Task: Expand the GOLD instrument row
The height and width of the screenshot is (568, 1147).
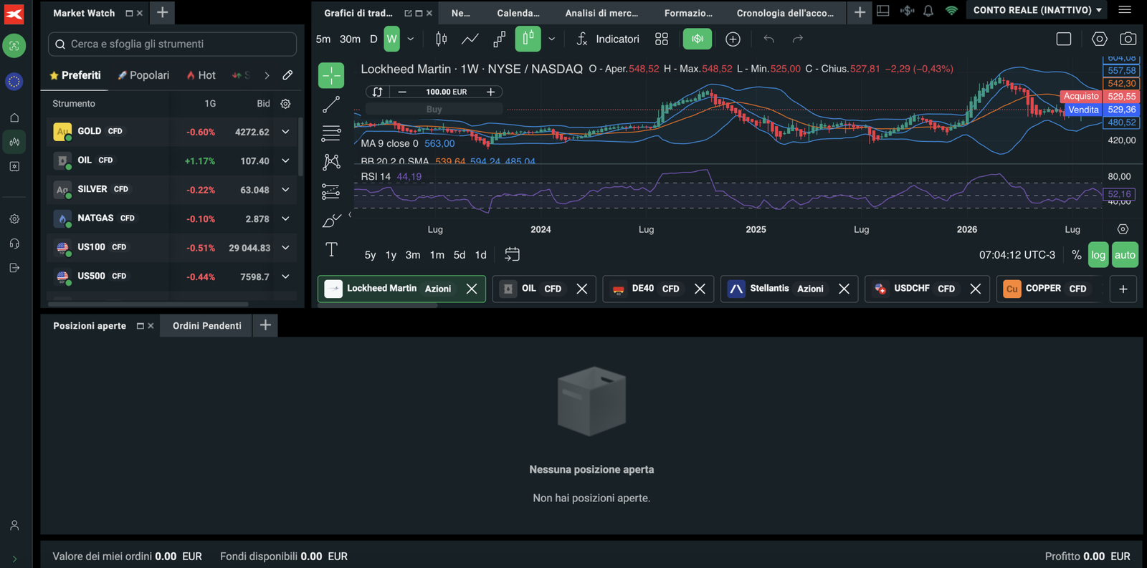Action: tap(285, 132)
